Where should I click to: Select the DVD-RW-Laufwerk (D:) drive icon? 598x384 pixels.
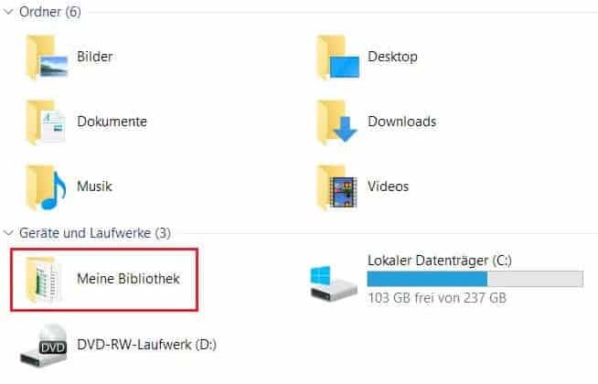point(44,346)
